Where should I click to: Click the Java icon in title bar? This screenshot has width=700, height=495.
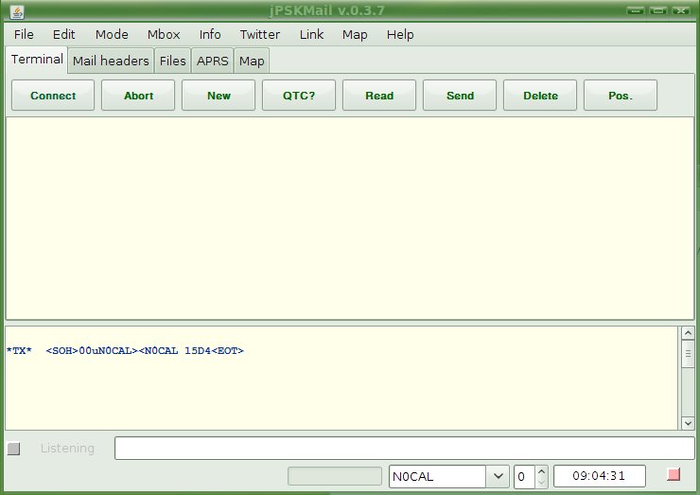(16, 10)
